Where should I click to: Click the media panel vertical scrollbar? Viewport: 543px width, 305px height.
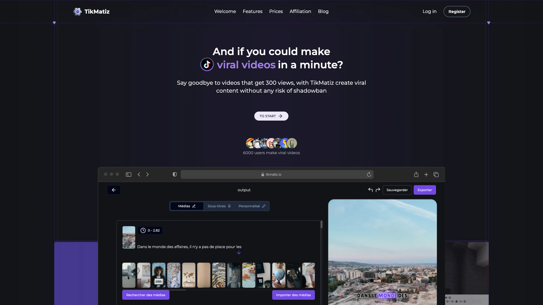pyautogui.click(x=322, y=225)
